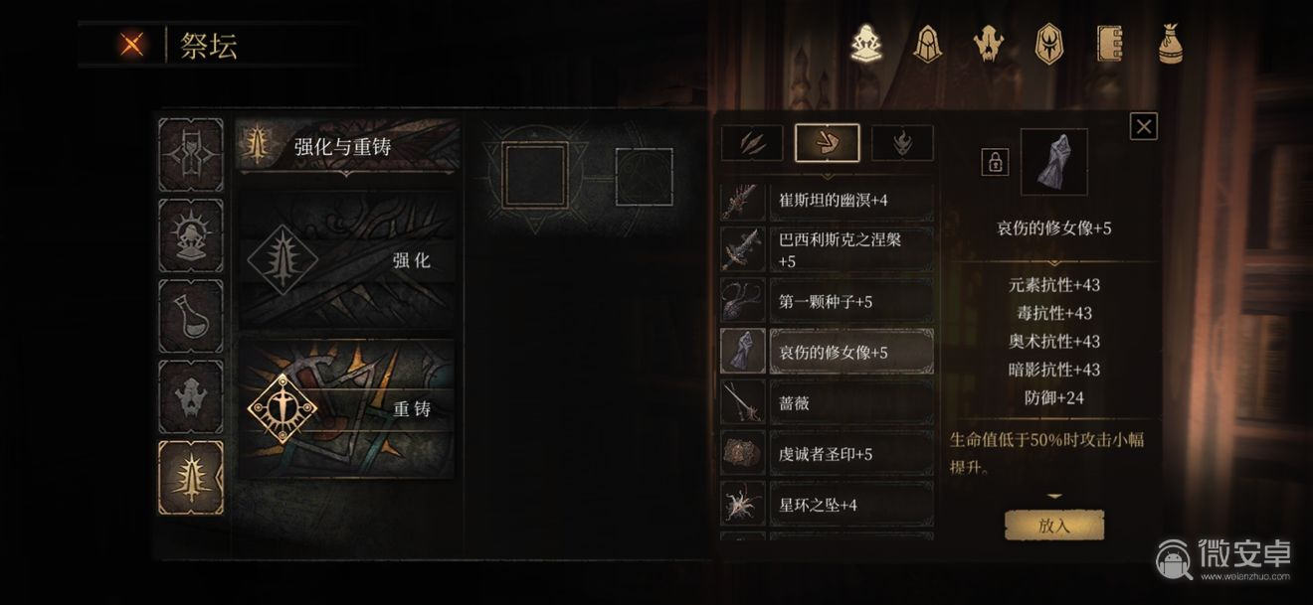Click the 放入 button

(x=1054, y=526)
